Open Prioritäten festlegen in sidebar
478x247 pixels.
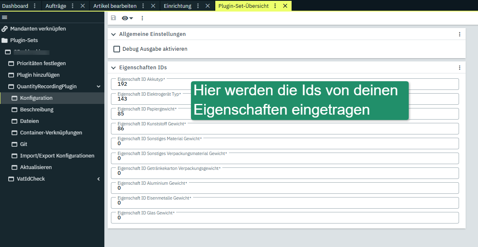(41, 64)
